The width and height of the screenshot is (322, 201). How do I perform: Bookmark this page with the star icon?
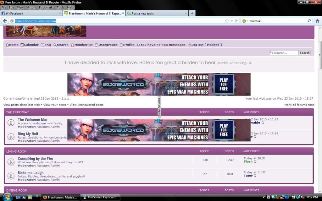pos(227,21)
